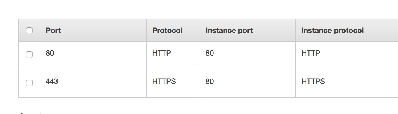The width and height of the screenshot is (398, 114).
Task: Click instance port 80 in the HTTP row
Action: pos(210,53)
